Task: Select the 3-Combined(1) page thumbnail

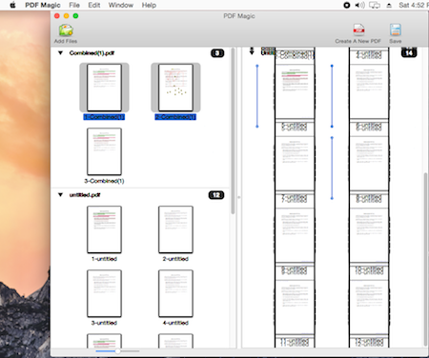Action: [104, 151]
